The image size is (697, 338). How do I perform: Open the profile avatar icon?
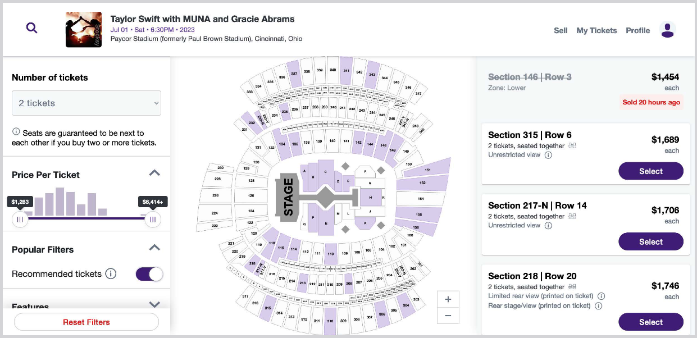pos(667,30)
